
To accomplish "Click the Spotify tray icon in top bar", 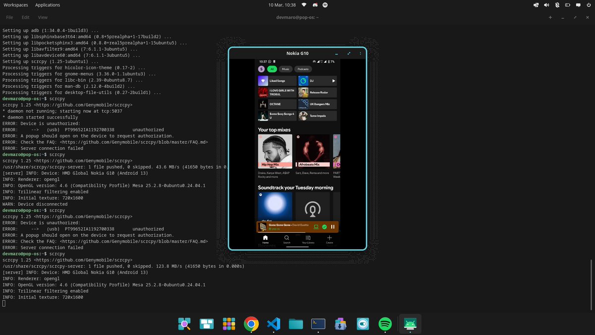I will click(x=325, y=5).
